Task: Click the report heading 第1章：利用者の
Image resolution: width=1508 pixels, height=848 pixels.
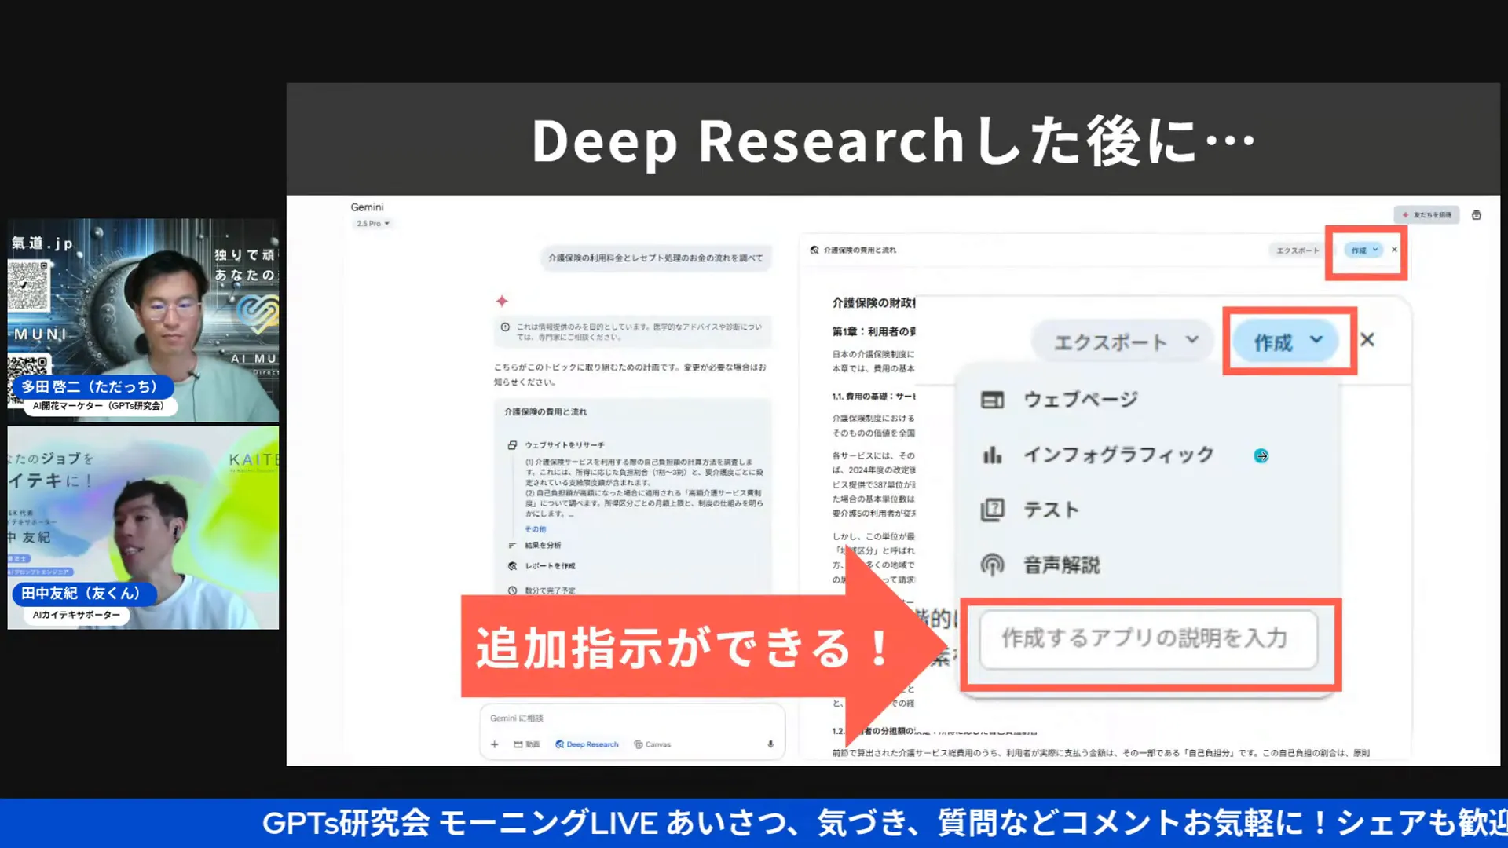Action: [874, 331]
